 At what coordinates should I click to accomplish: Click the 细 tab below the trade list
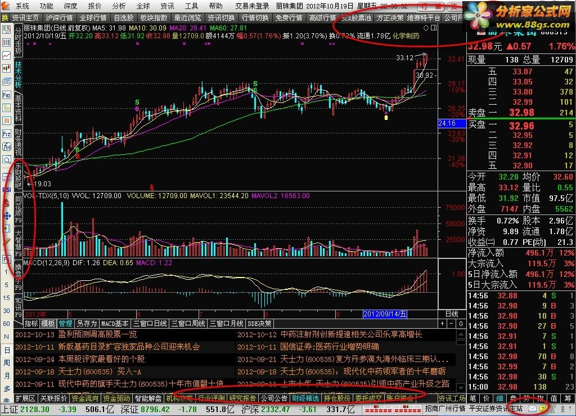pyautogui.click(x=499, y=399)
